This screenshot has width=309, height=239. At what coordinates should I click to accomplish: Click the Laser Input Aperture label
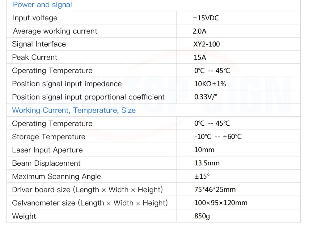pyautogui.click(x=47, y=150)
